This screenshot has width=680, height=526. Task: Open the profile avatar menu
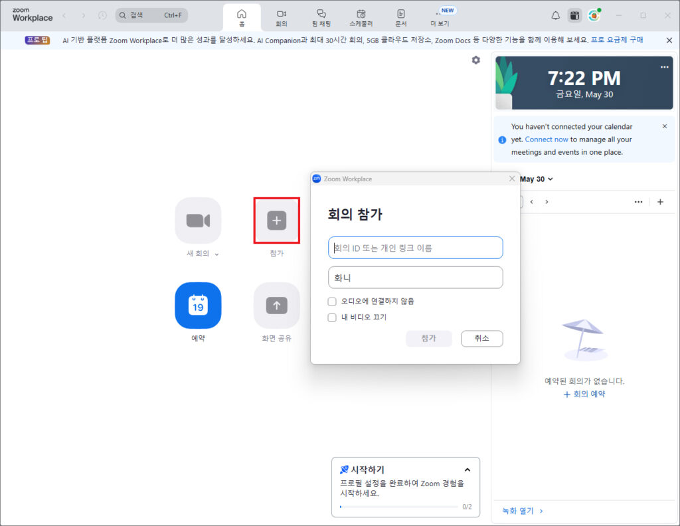[x=594, y=16]
